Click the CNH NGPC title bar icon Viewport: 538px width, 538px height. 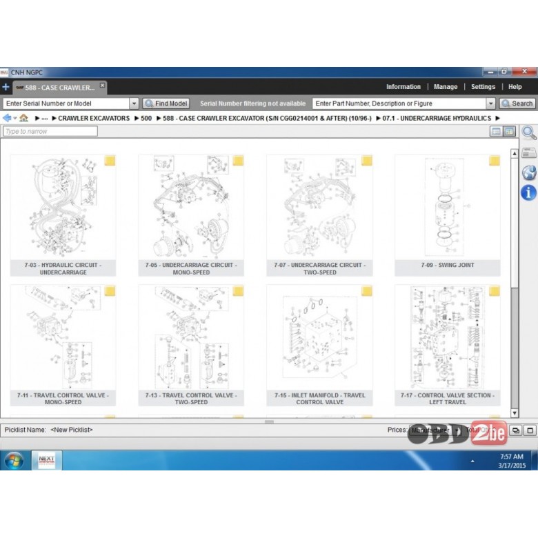point(3,72)
